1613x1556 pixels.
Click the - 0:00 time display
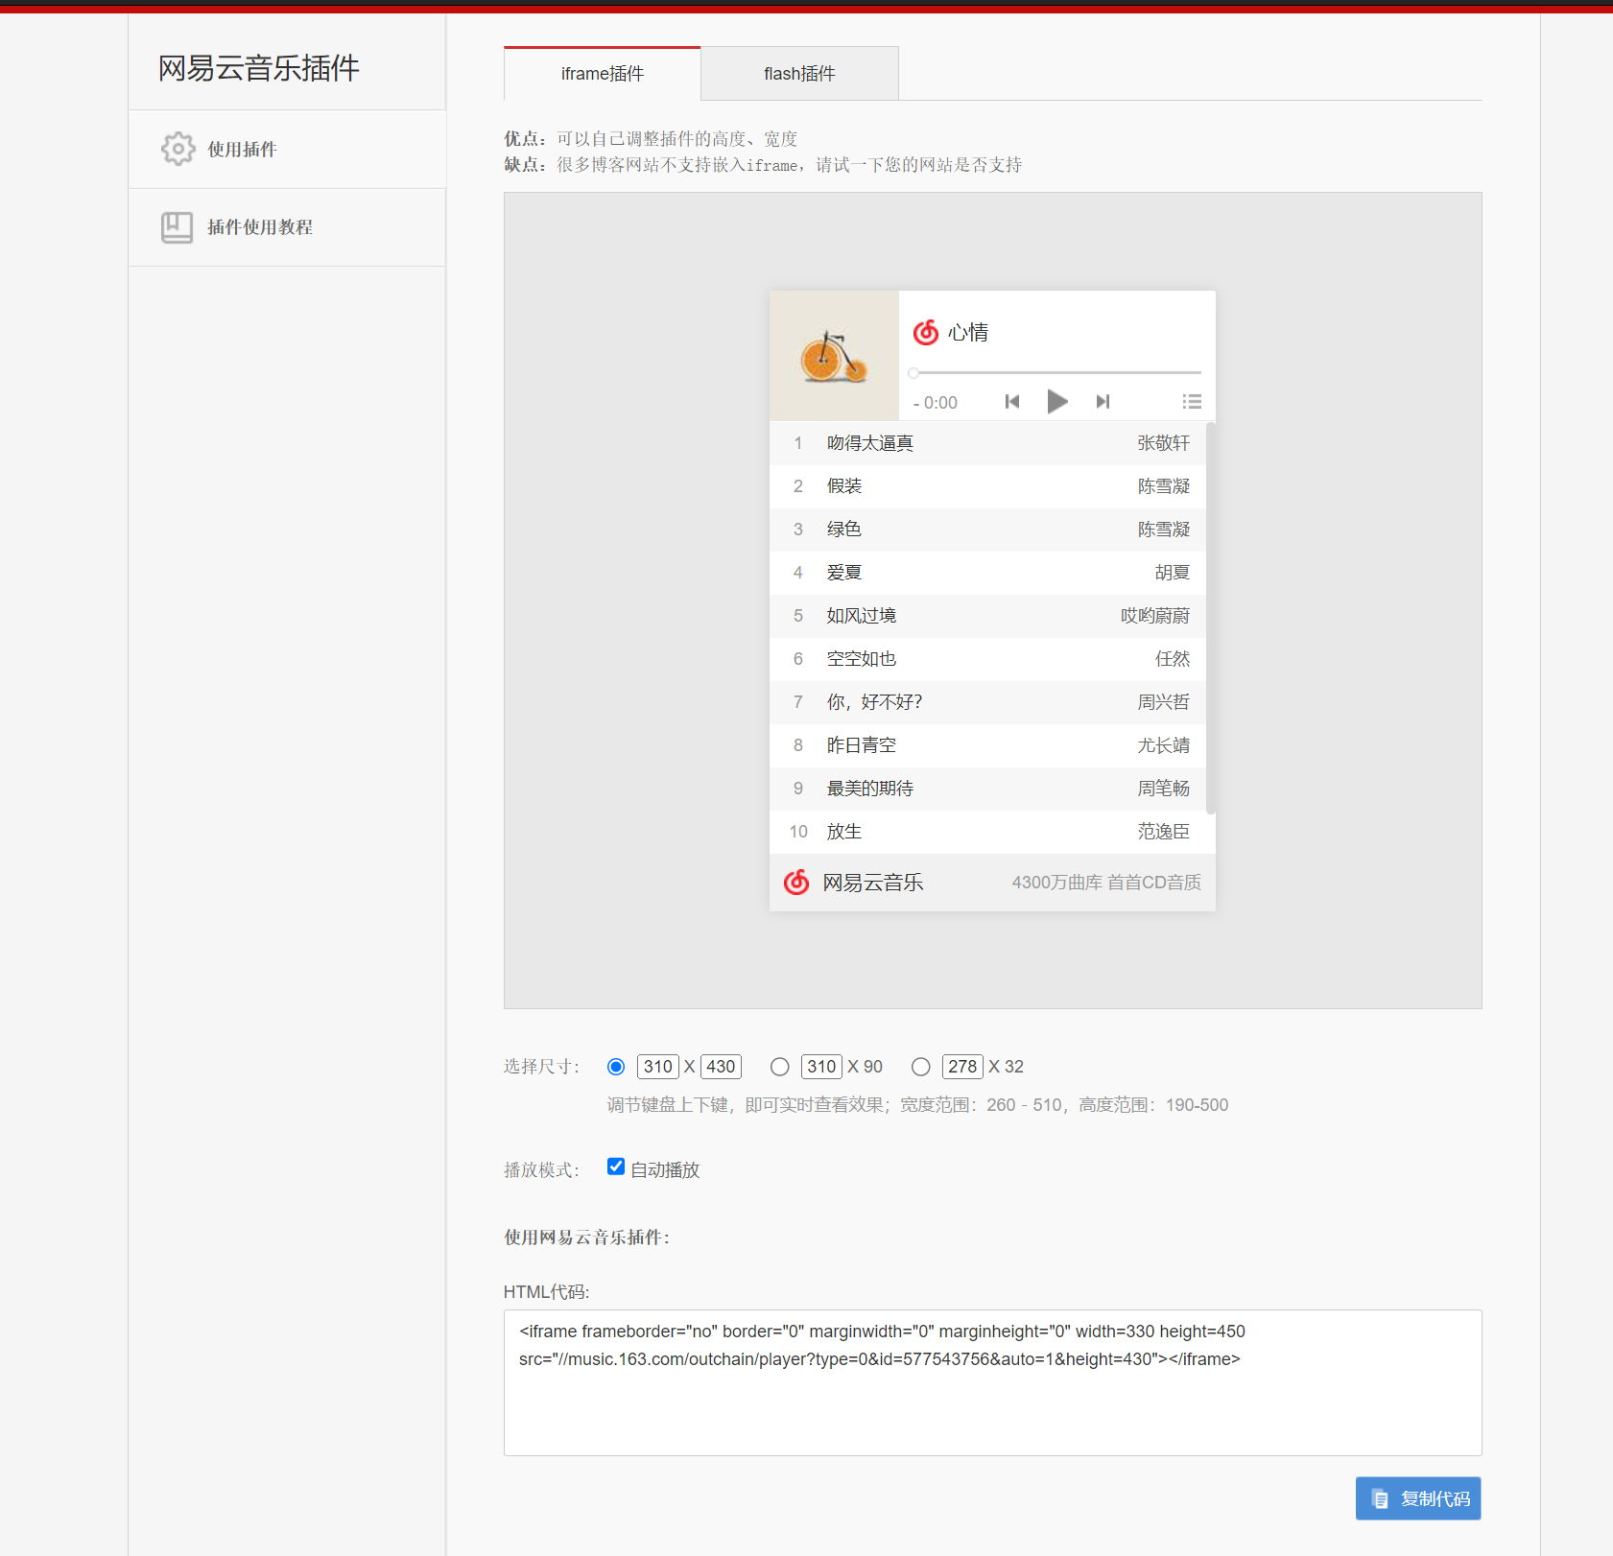pos(936,403)
